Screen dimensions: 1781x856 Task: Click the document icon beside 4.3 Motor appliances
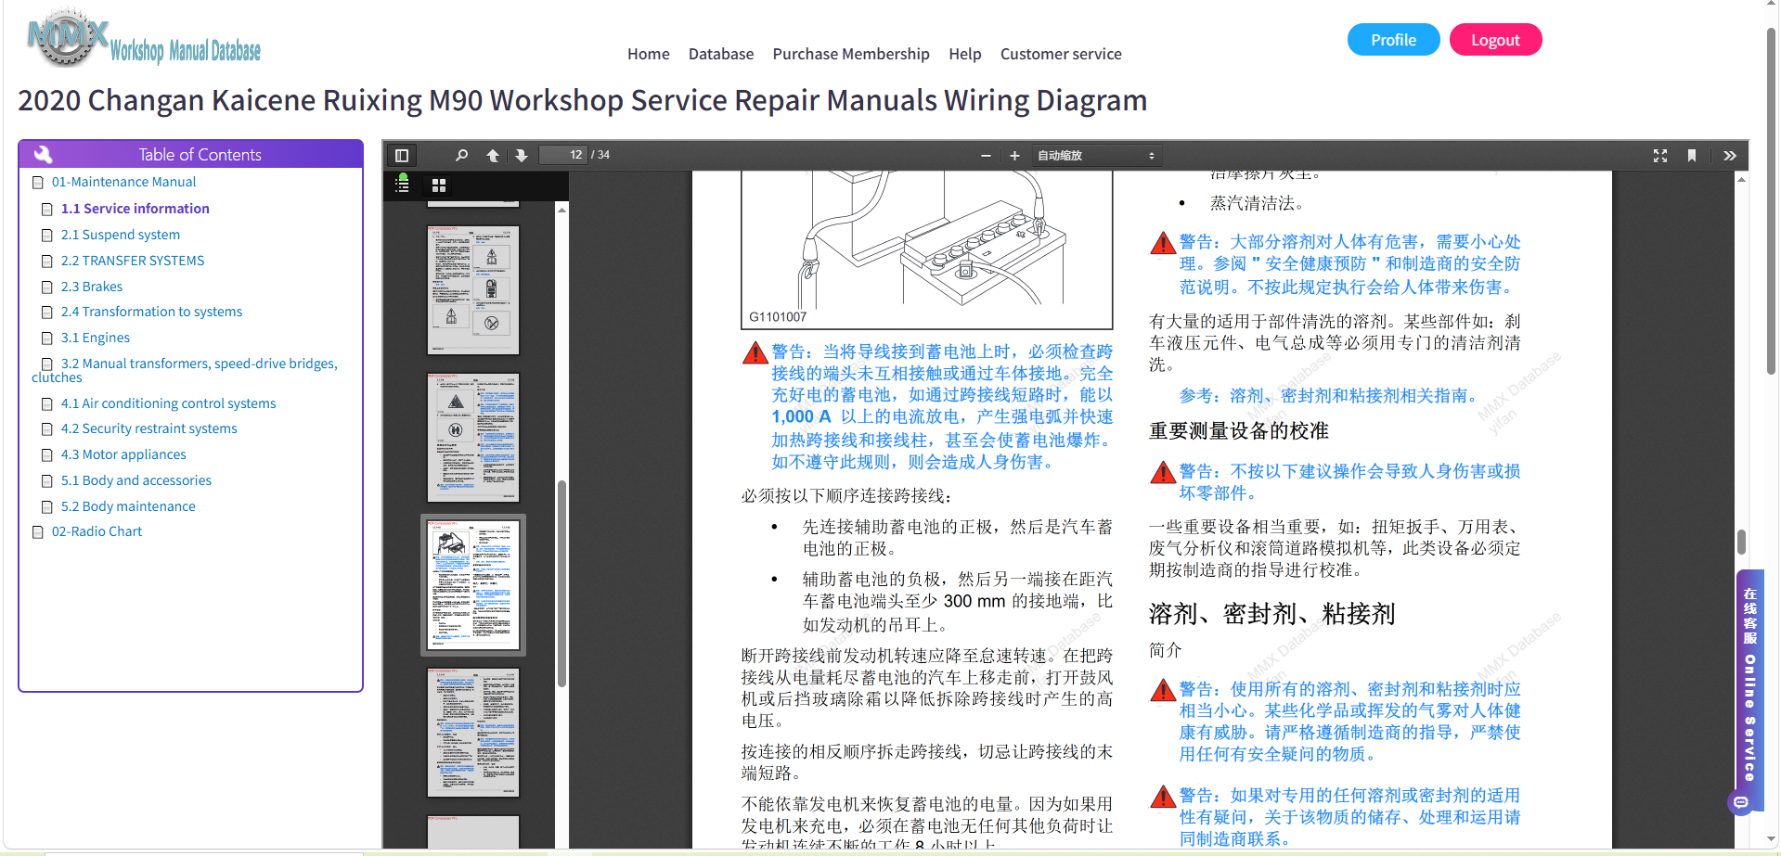(x=47, y=455)
